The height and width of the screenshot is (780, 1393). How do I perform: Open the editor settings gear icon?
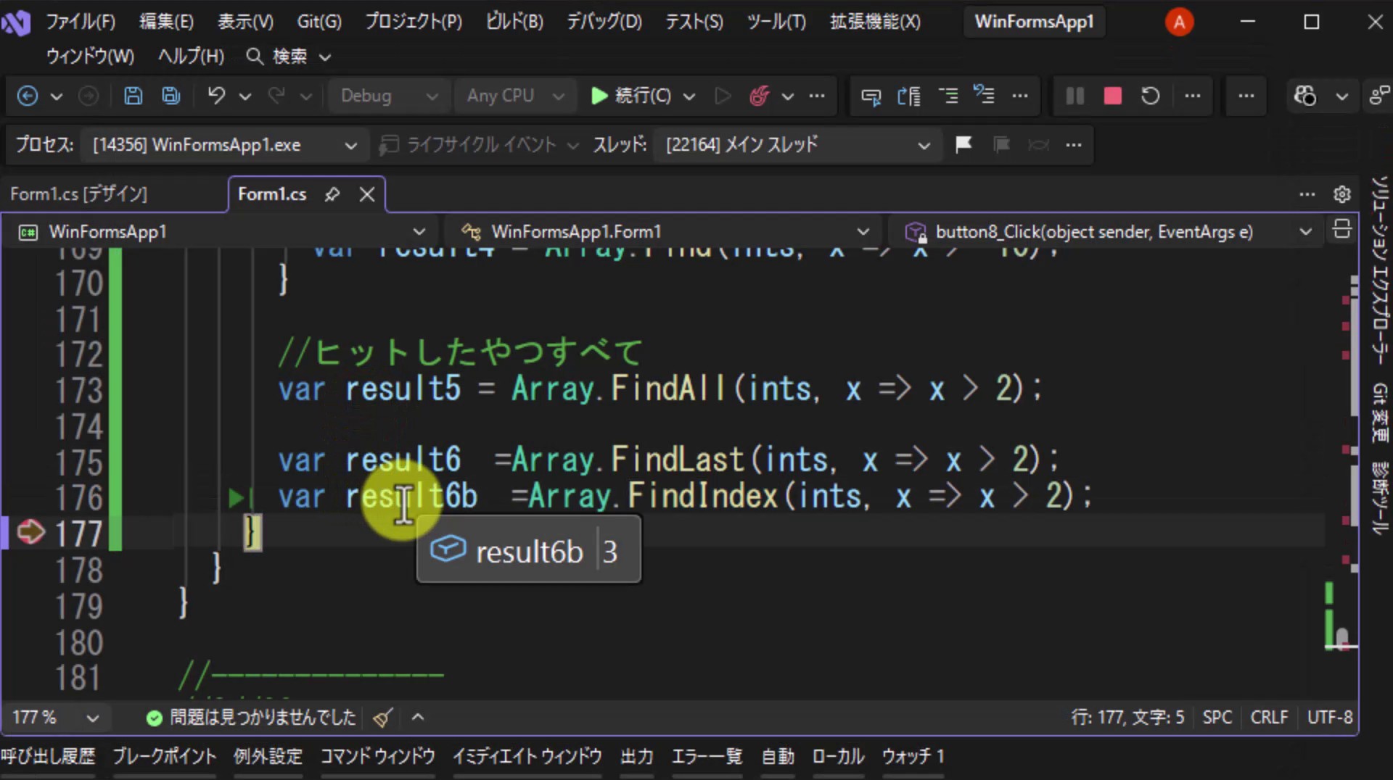pyautogui.click(x=1341, y=194)
